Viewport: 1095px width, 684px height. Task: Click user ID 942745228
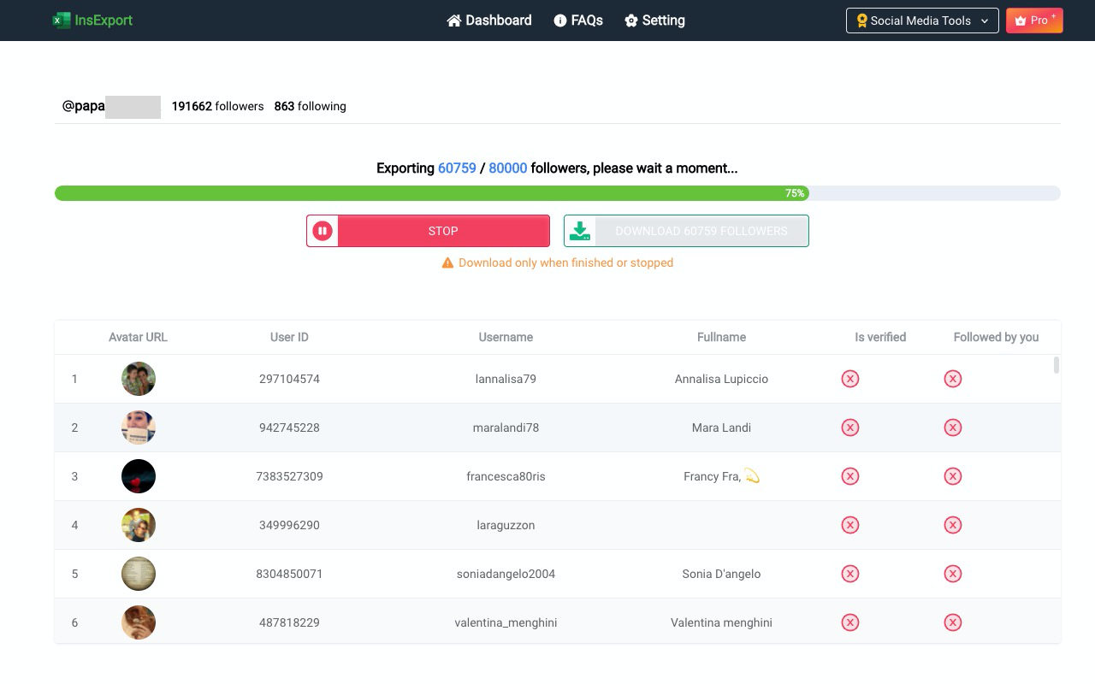(289, 427)
